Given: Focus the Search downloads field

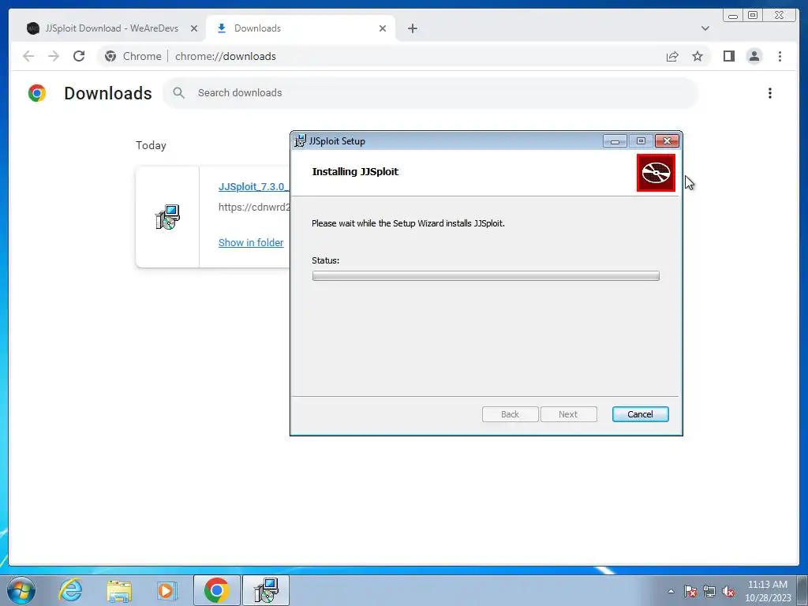Looking at the screenshot, I should (430, 93).
